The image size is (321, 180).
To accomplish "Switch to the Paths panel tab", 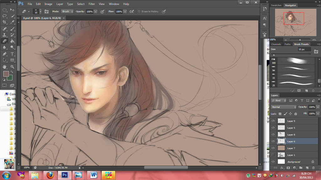I will tap(287, 44).
